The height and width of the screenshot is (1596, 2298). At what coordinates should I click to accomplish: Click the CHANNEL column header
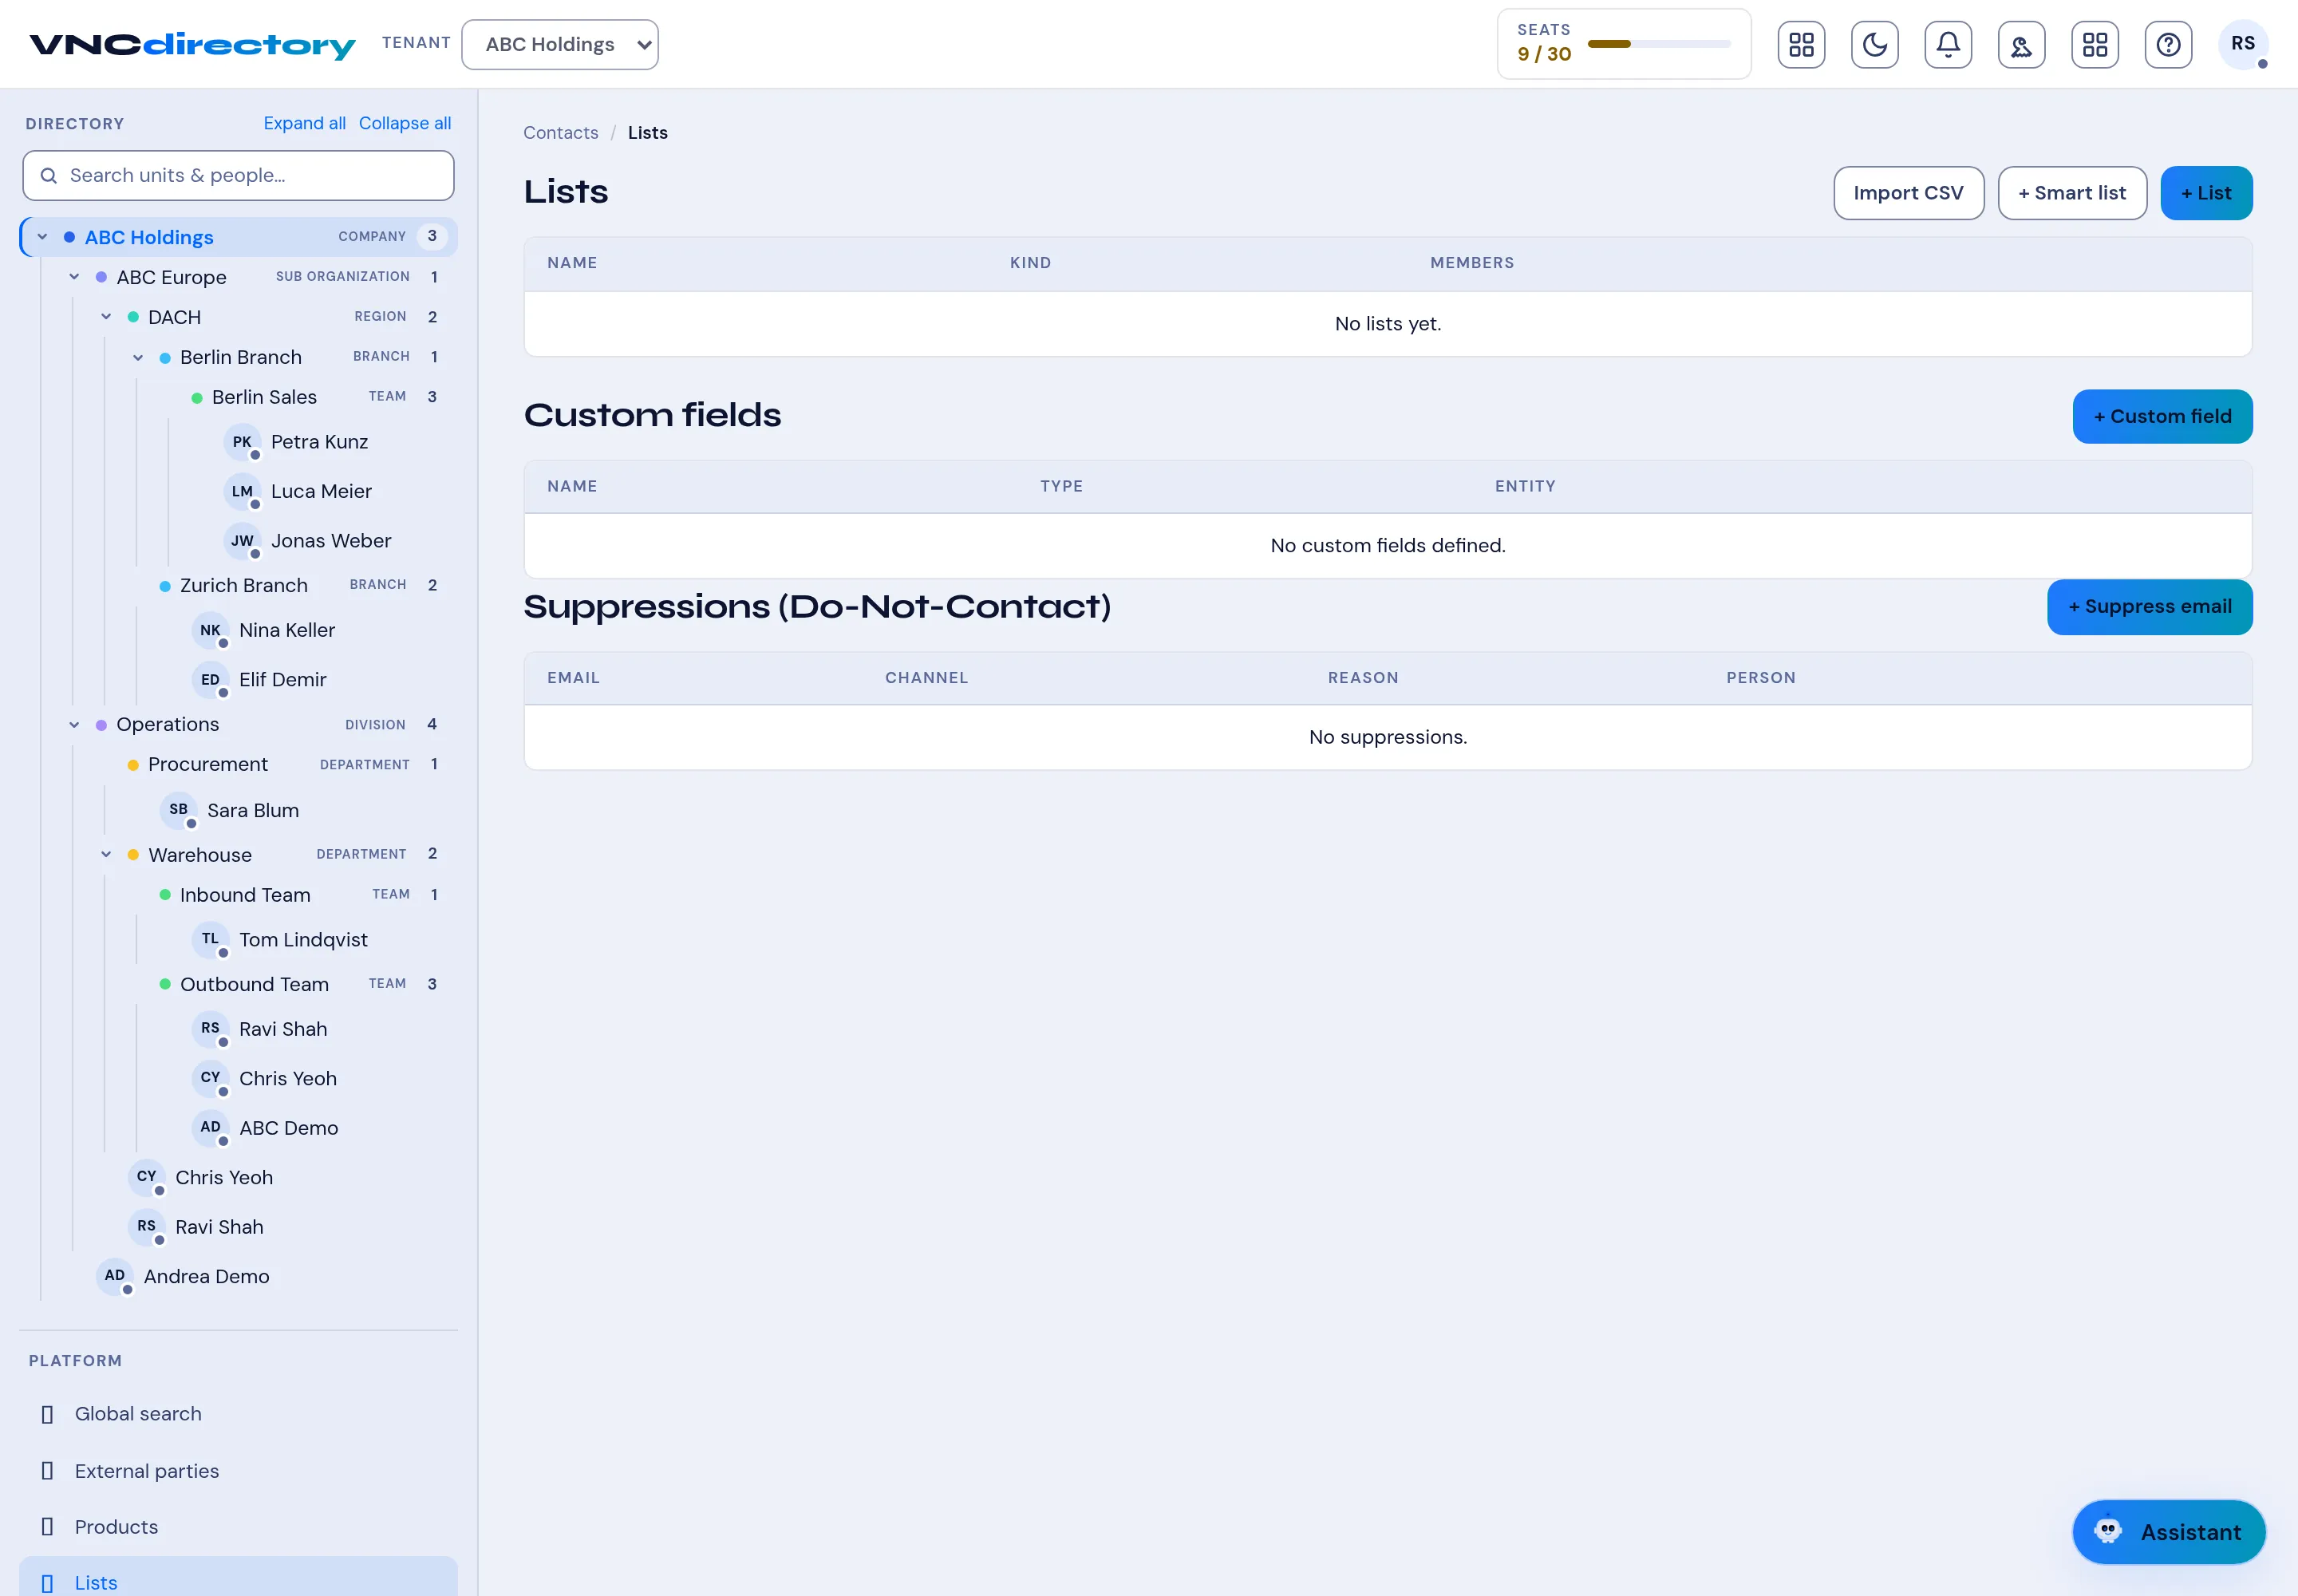(x=926, y=678)
